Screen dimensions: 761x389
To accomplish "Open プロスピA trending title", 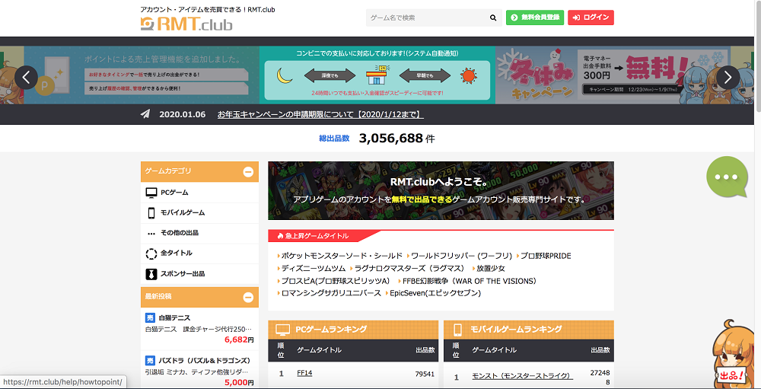I will (x=336, y=281).
